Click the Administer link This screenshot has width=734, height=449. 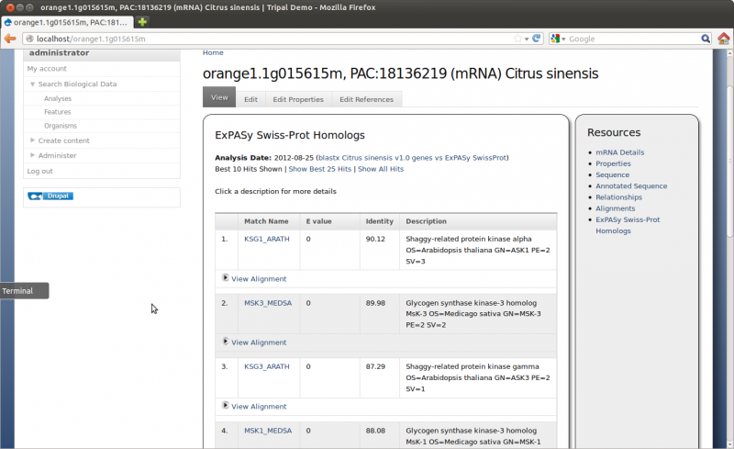click(57, 155)
